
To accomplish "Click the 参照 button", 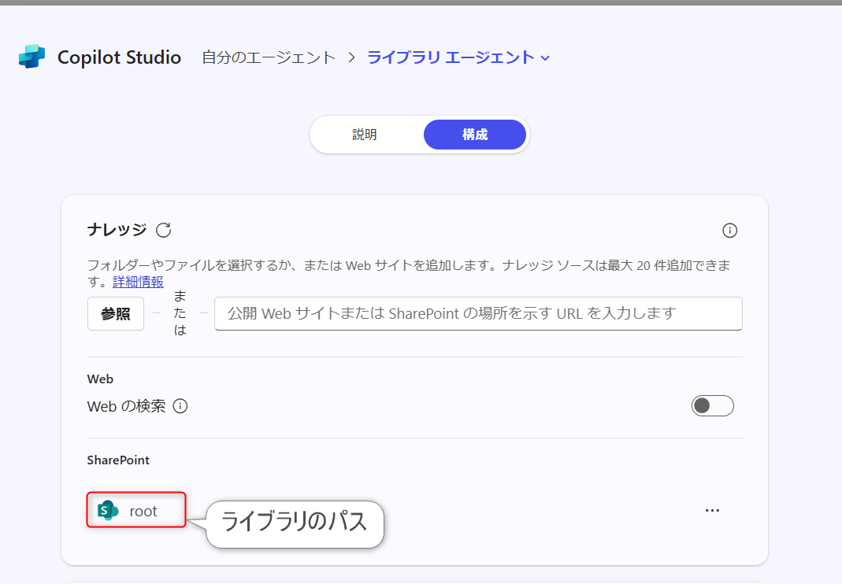I will pos(116,313).
